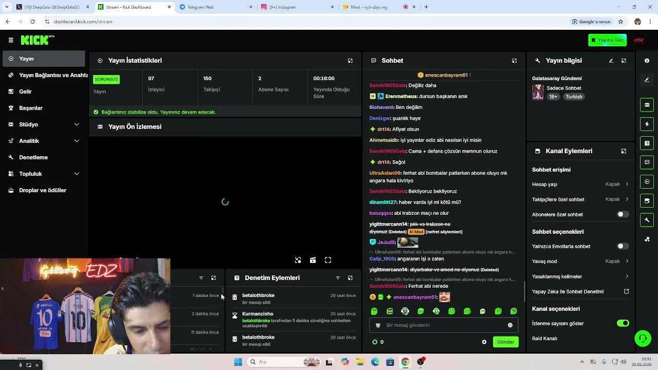Open Başarılar in the sidebar
The image size is (658, 370).
pyautogui.click(x=43, y=108)
